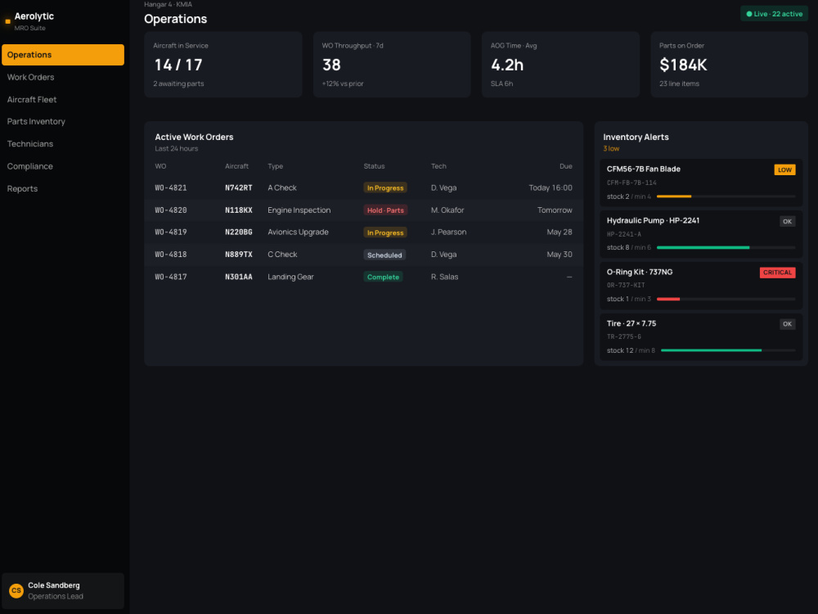
Task: Click the Hold · Parts status badge
Action: click(x=385, y=210)
